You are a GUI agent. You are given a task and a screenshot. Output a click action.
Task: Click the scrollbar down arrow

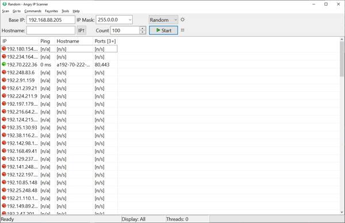[x=342, y=212]
